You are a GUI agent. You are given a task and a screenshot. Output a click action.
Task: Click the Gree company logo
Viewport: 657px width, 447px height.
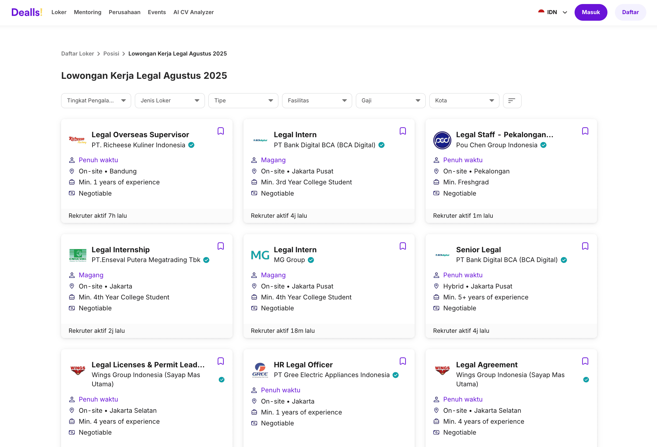click(260, 370)
